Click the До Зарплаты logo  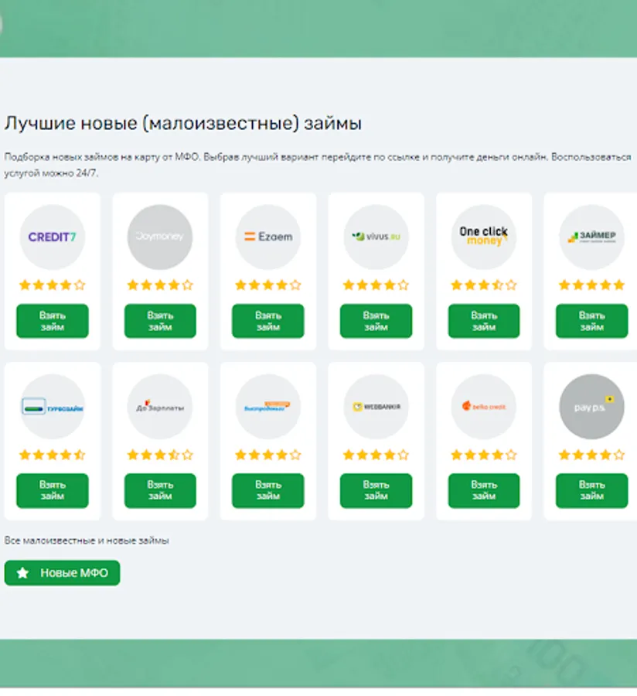(x=160, y=407)
